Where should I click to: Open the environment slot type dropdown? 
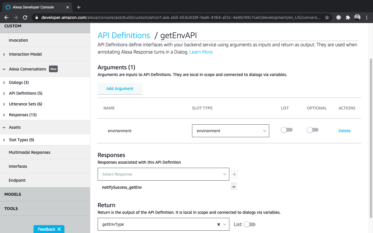[231, 131]
